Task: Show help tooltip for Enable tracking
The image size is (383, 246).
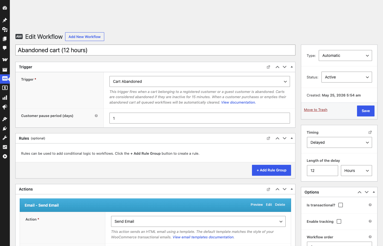Action: click(370, 221)
